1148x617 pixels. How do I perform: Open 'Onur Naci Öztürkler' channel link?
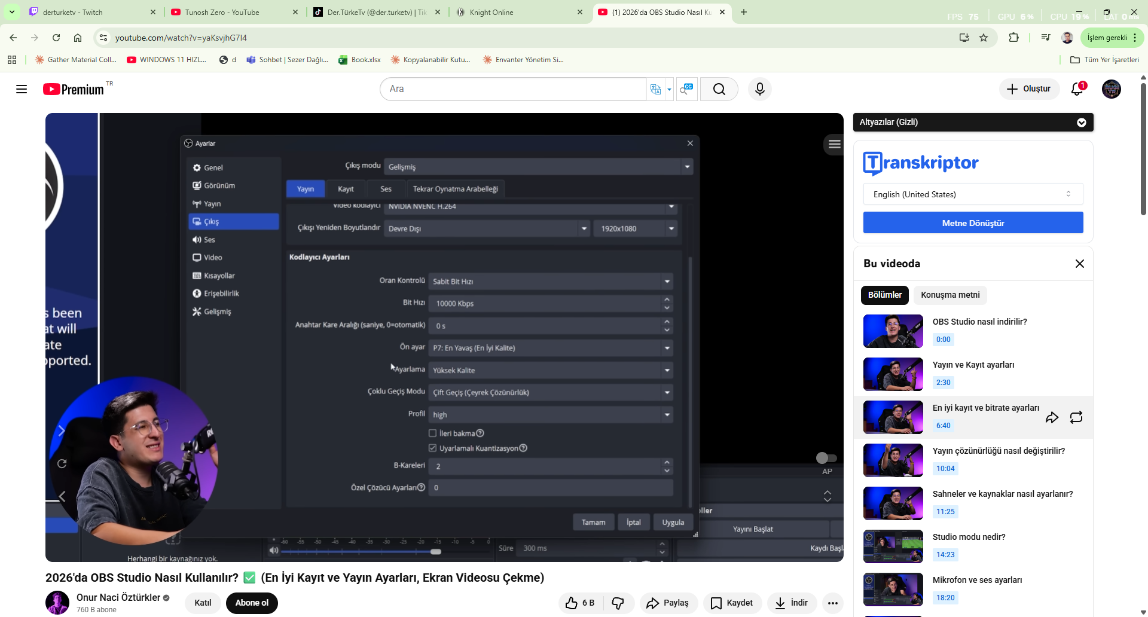pyautogui.click(x=118, y=597)
